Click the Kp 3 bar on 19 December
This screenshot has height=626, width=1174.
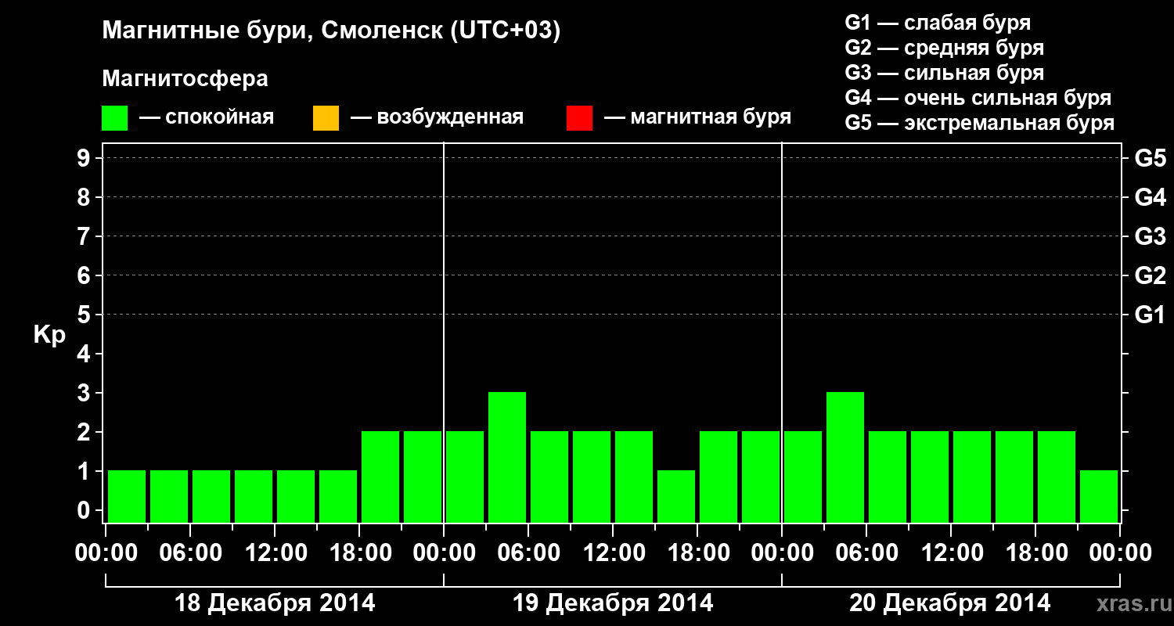point(507,457)
